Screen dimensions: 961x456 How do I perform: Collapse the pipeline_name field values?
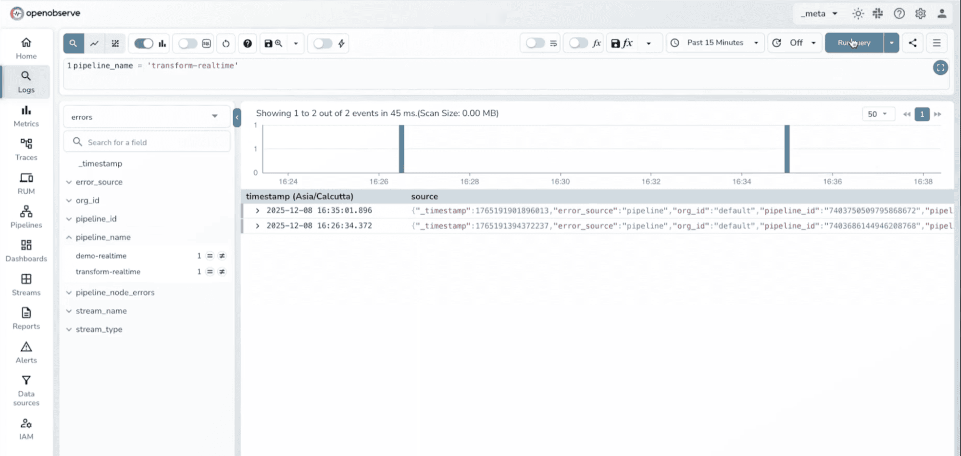point(69,237)
